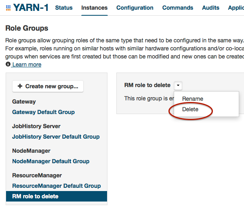Choose Delete from the dropdown menu
The height and width of the screenshot is (212, 244).
pyautogui.click(x=190, y=109)
